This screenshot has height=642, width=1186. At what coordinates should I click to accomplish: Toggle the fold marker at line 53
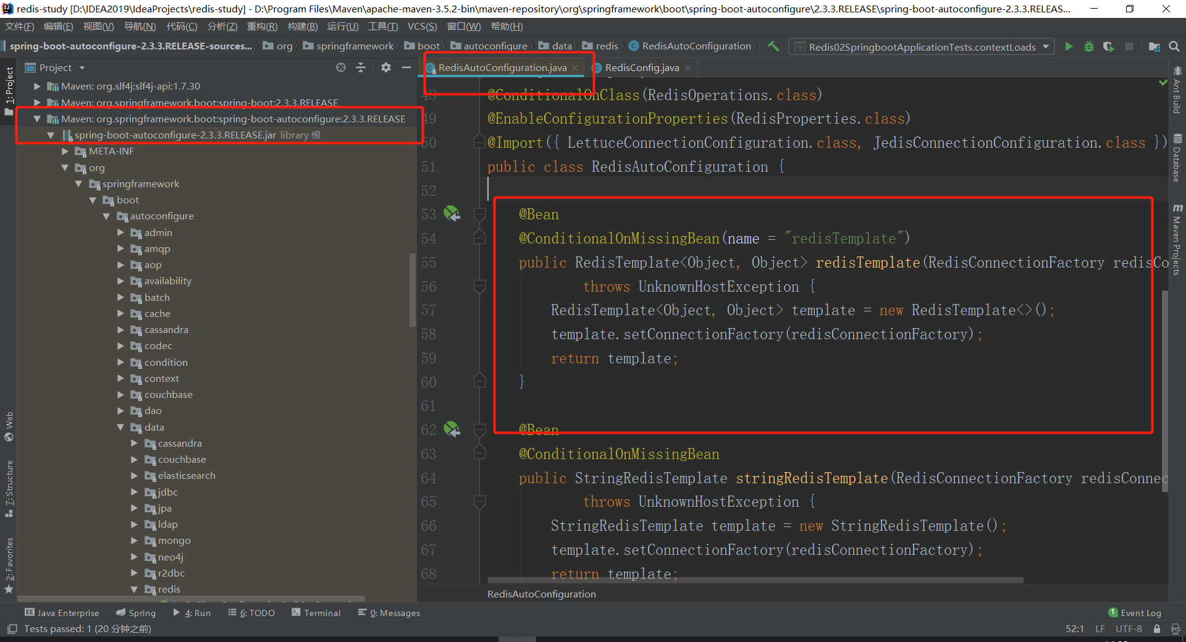tap(479, 214)
